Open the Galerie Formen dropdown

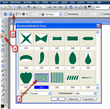point(50,94)
